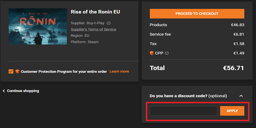Viewport: 256px width, 128px height.
Task: Collapse the discount code section chevron
Action: pos(241,96)
